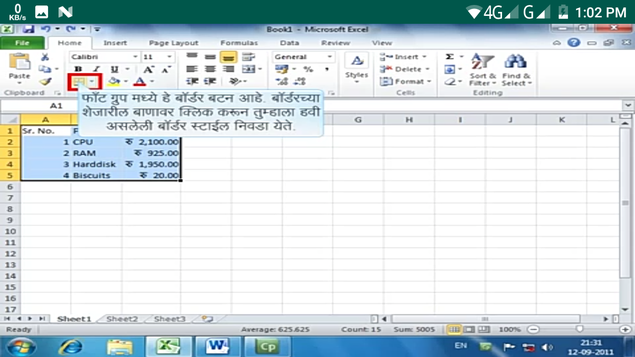The width and height of the screenshot is (635, 357).
Task: Open the View ribbon tab
Action: [381, 43]
